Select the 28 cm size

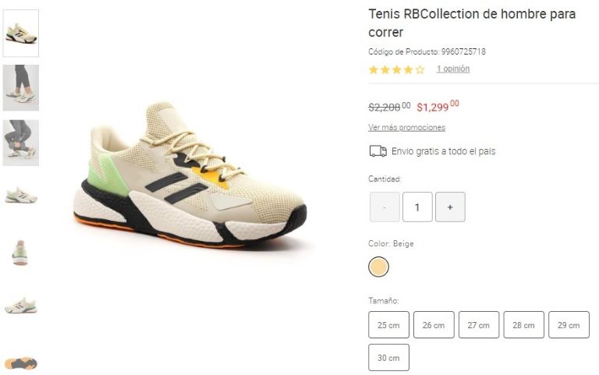tap(523, 325)
